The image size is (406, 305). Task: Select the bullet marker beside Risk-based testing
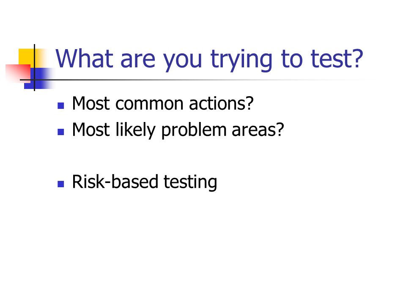pyautogui.click(x=61, y=184)
